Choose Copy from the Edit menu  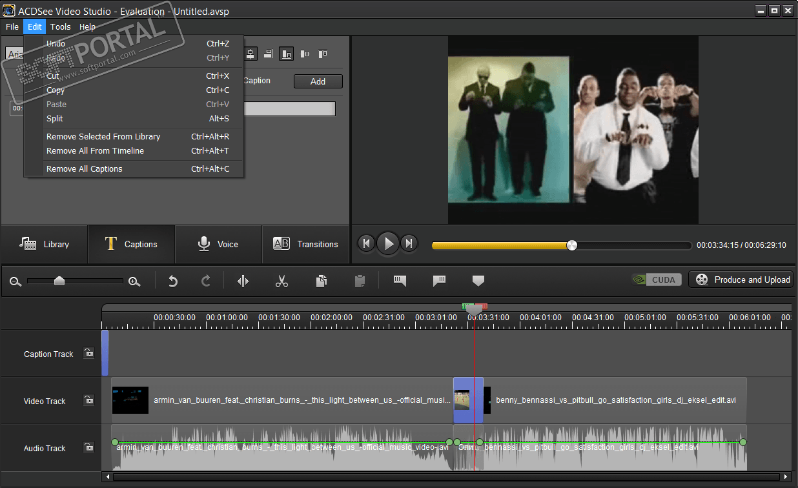tap(134, 90)
